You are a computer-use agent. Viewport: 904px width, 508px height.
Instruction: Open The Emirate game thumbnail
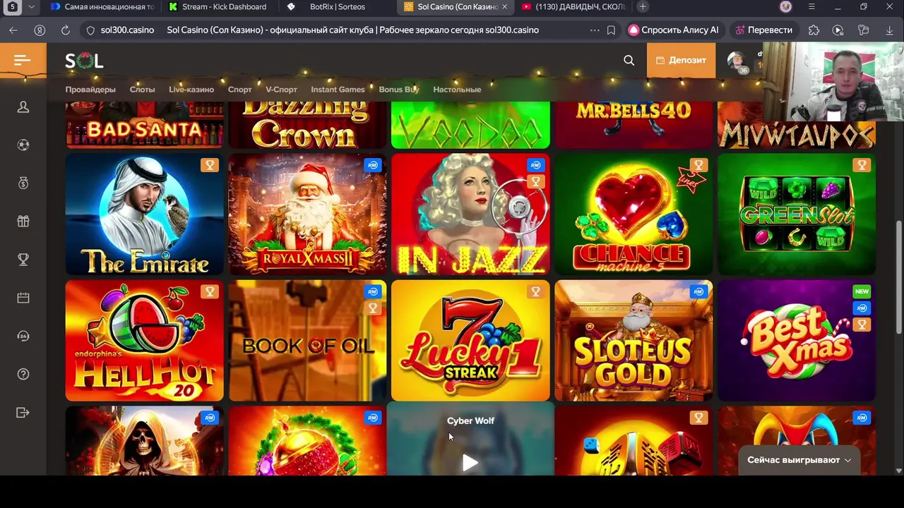[x=144, y=214]
